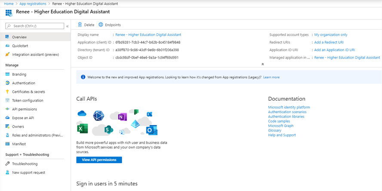This screenshot has height=191, width=382.
Task: Click Add a Redirect URI link
Action: coord(329,42)
